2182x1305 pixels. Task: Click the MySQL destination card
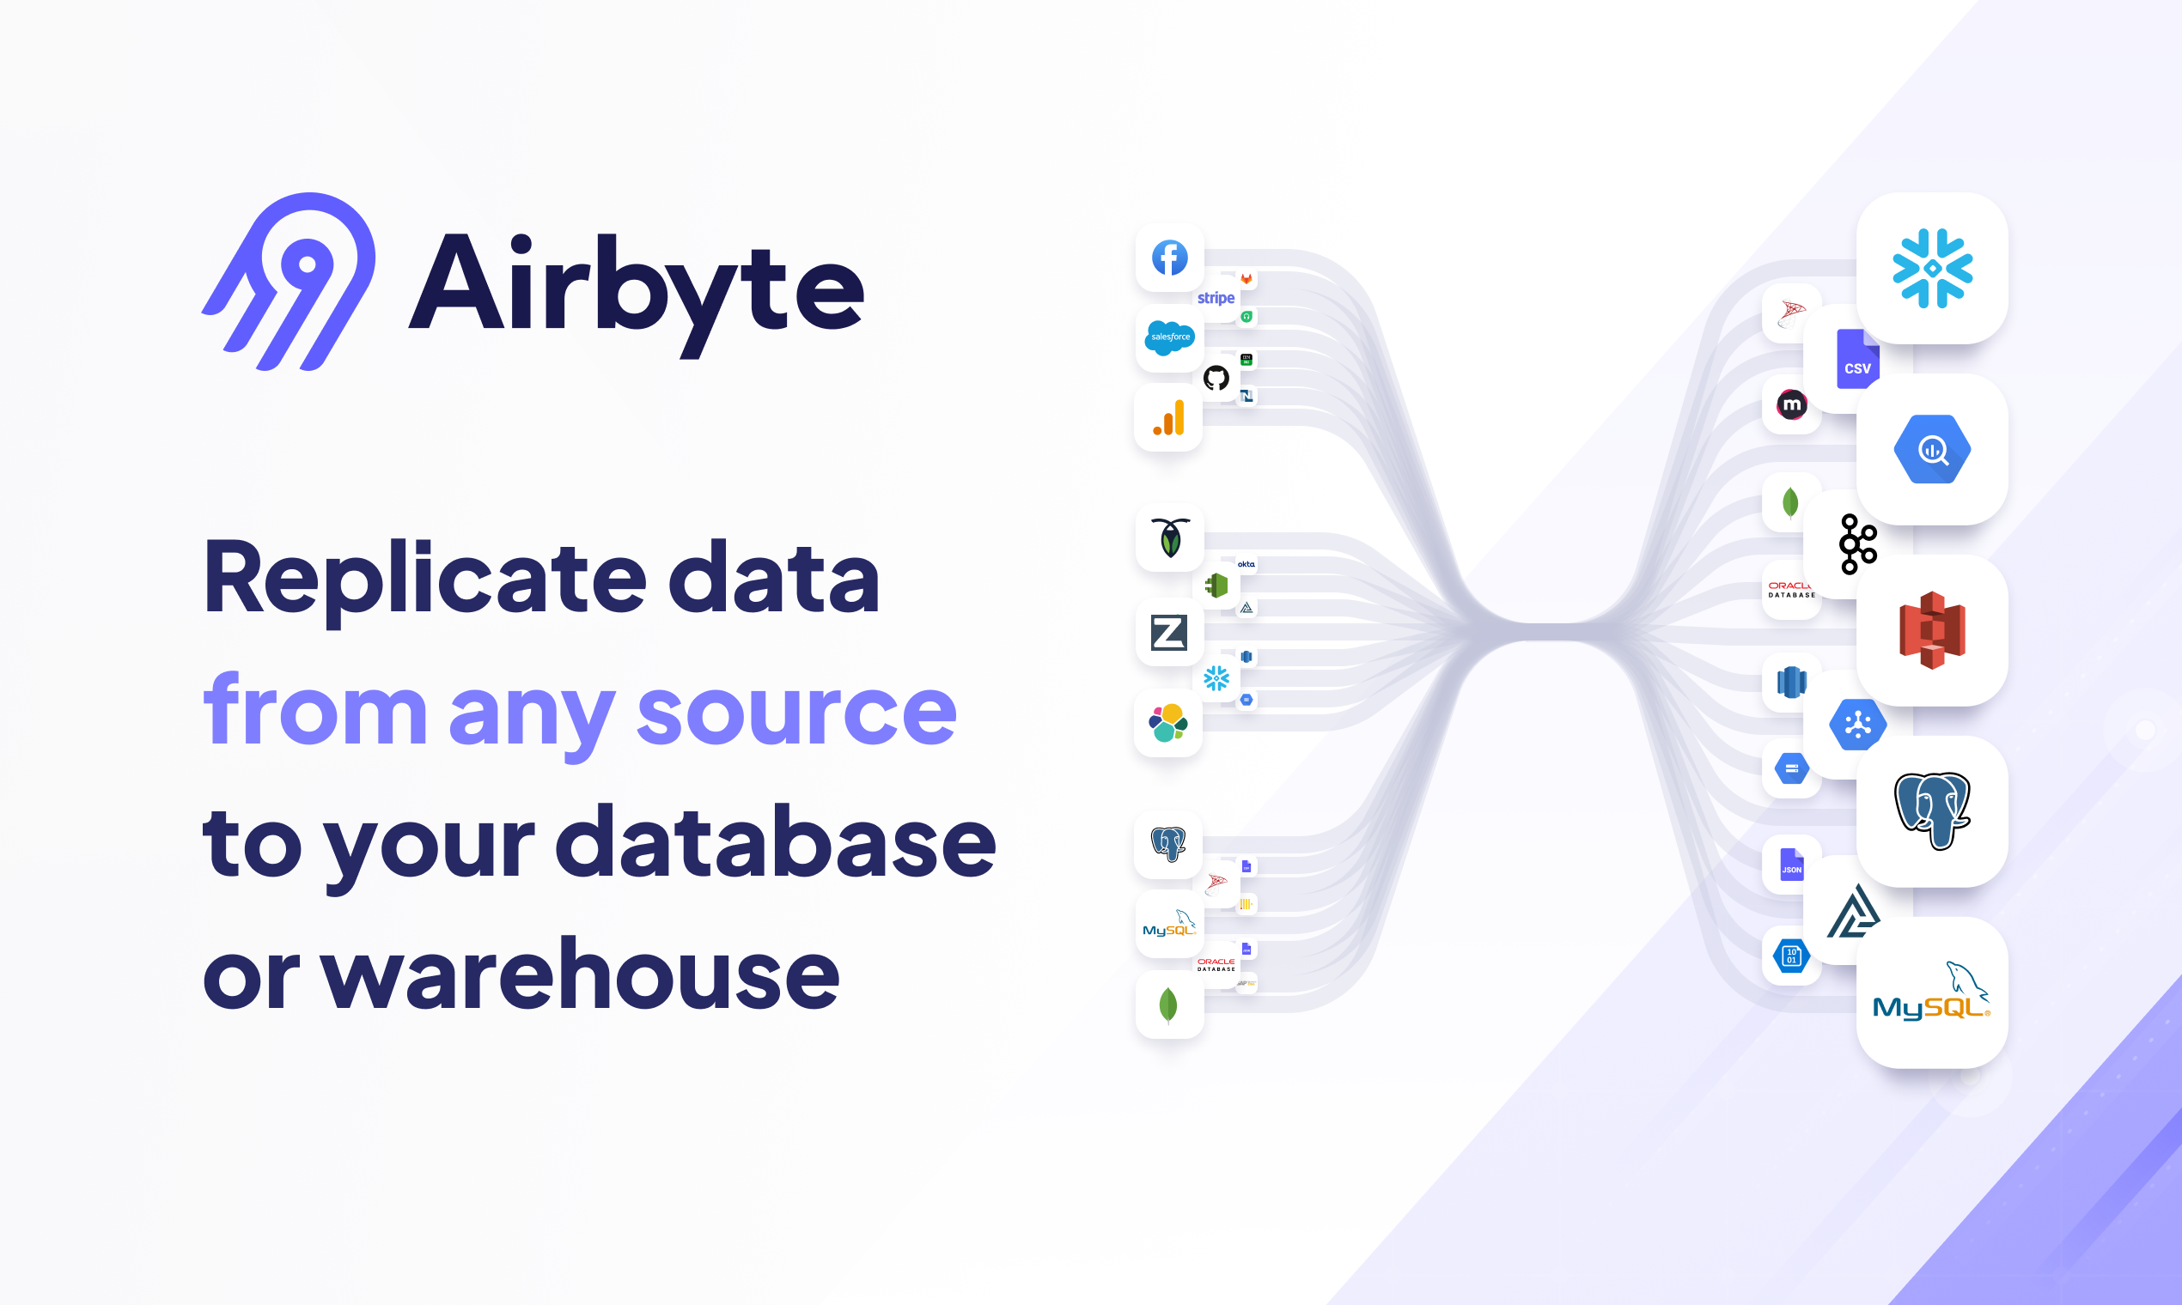(x=1932, y=996)
